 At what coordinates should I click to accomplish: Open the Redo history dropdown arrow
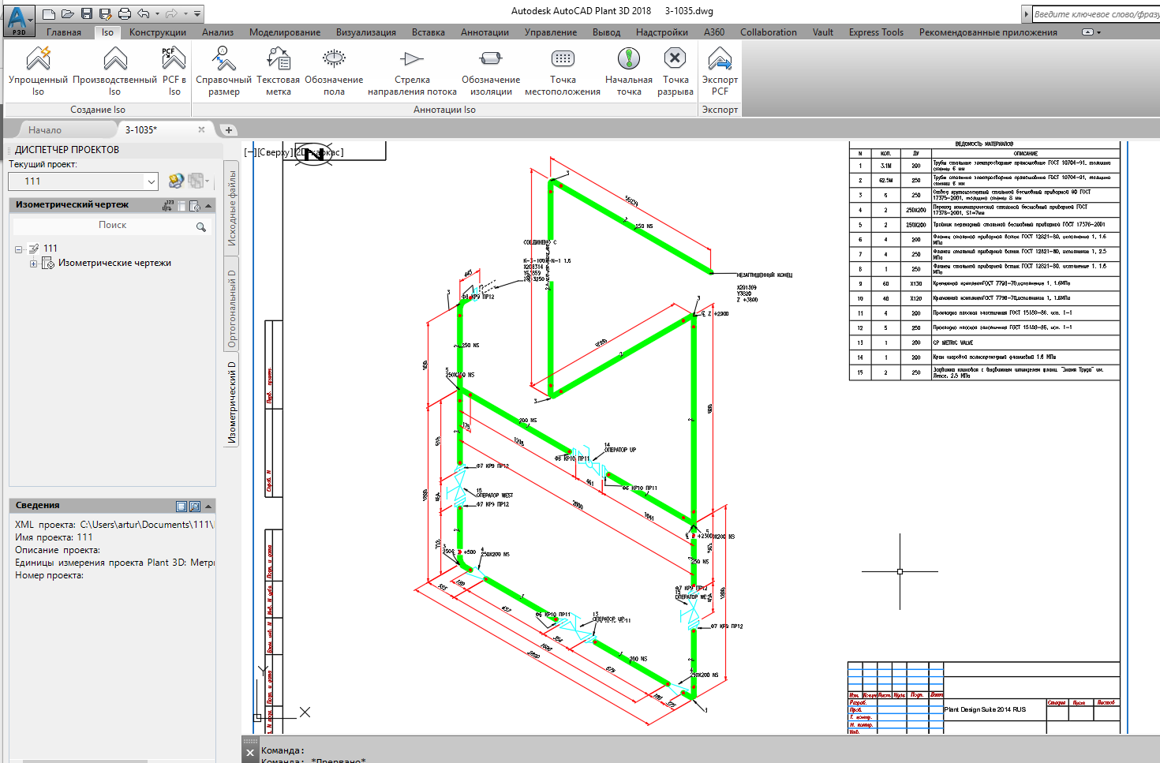coord(185,13)
